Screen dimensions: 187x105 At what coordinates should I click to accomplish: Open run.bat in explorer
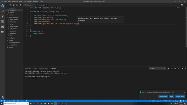11,47
